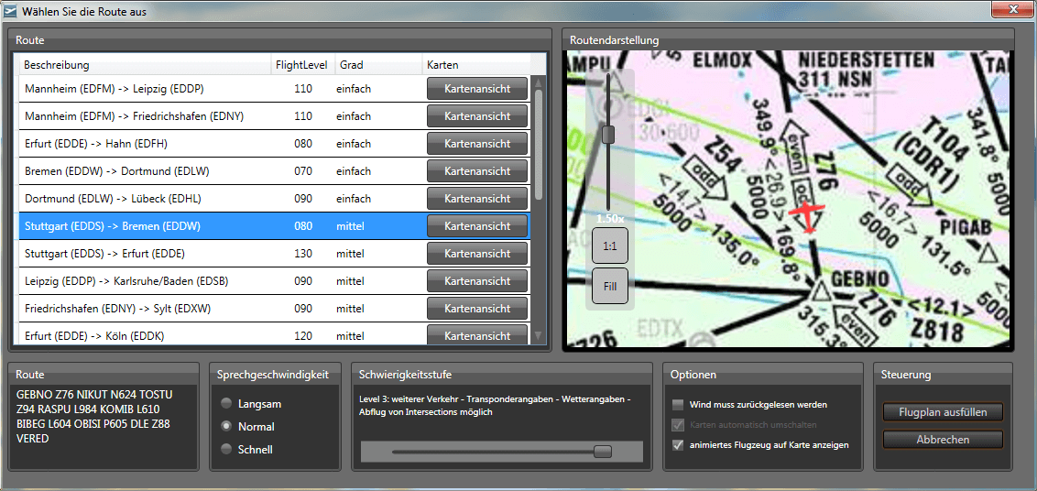1037x491 pixels.
Task: Fit the map using Fill button
Action: coord(609,285)
